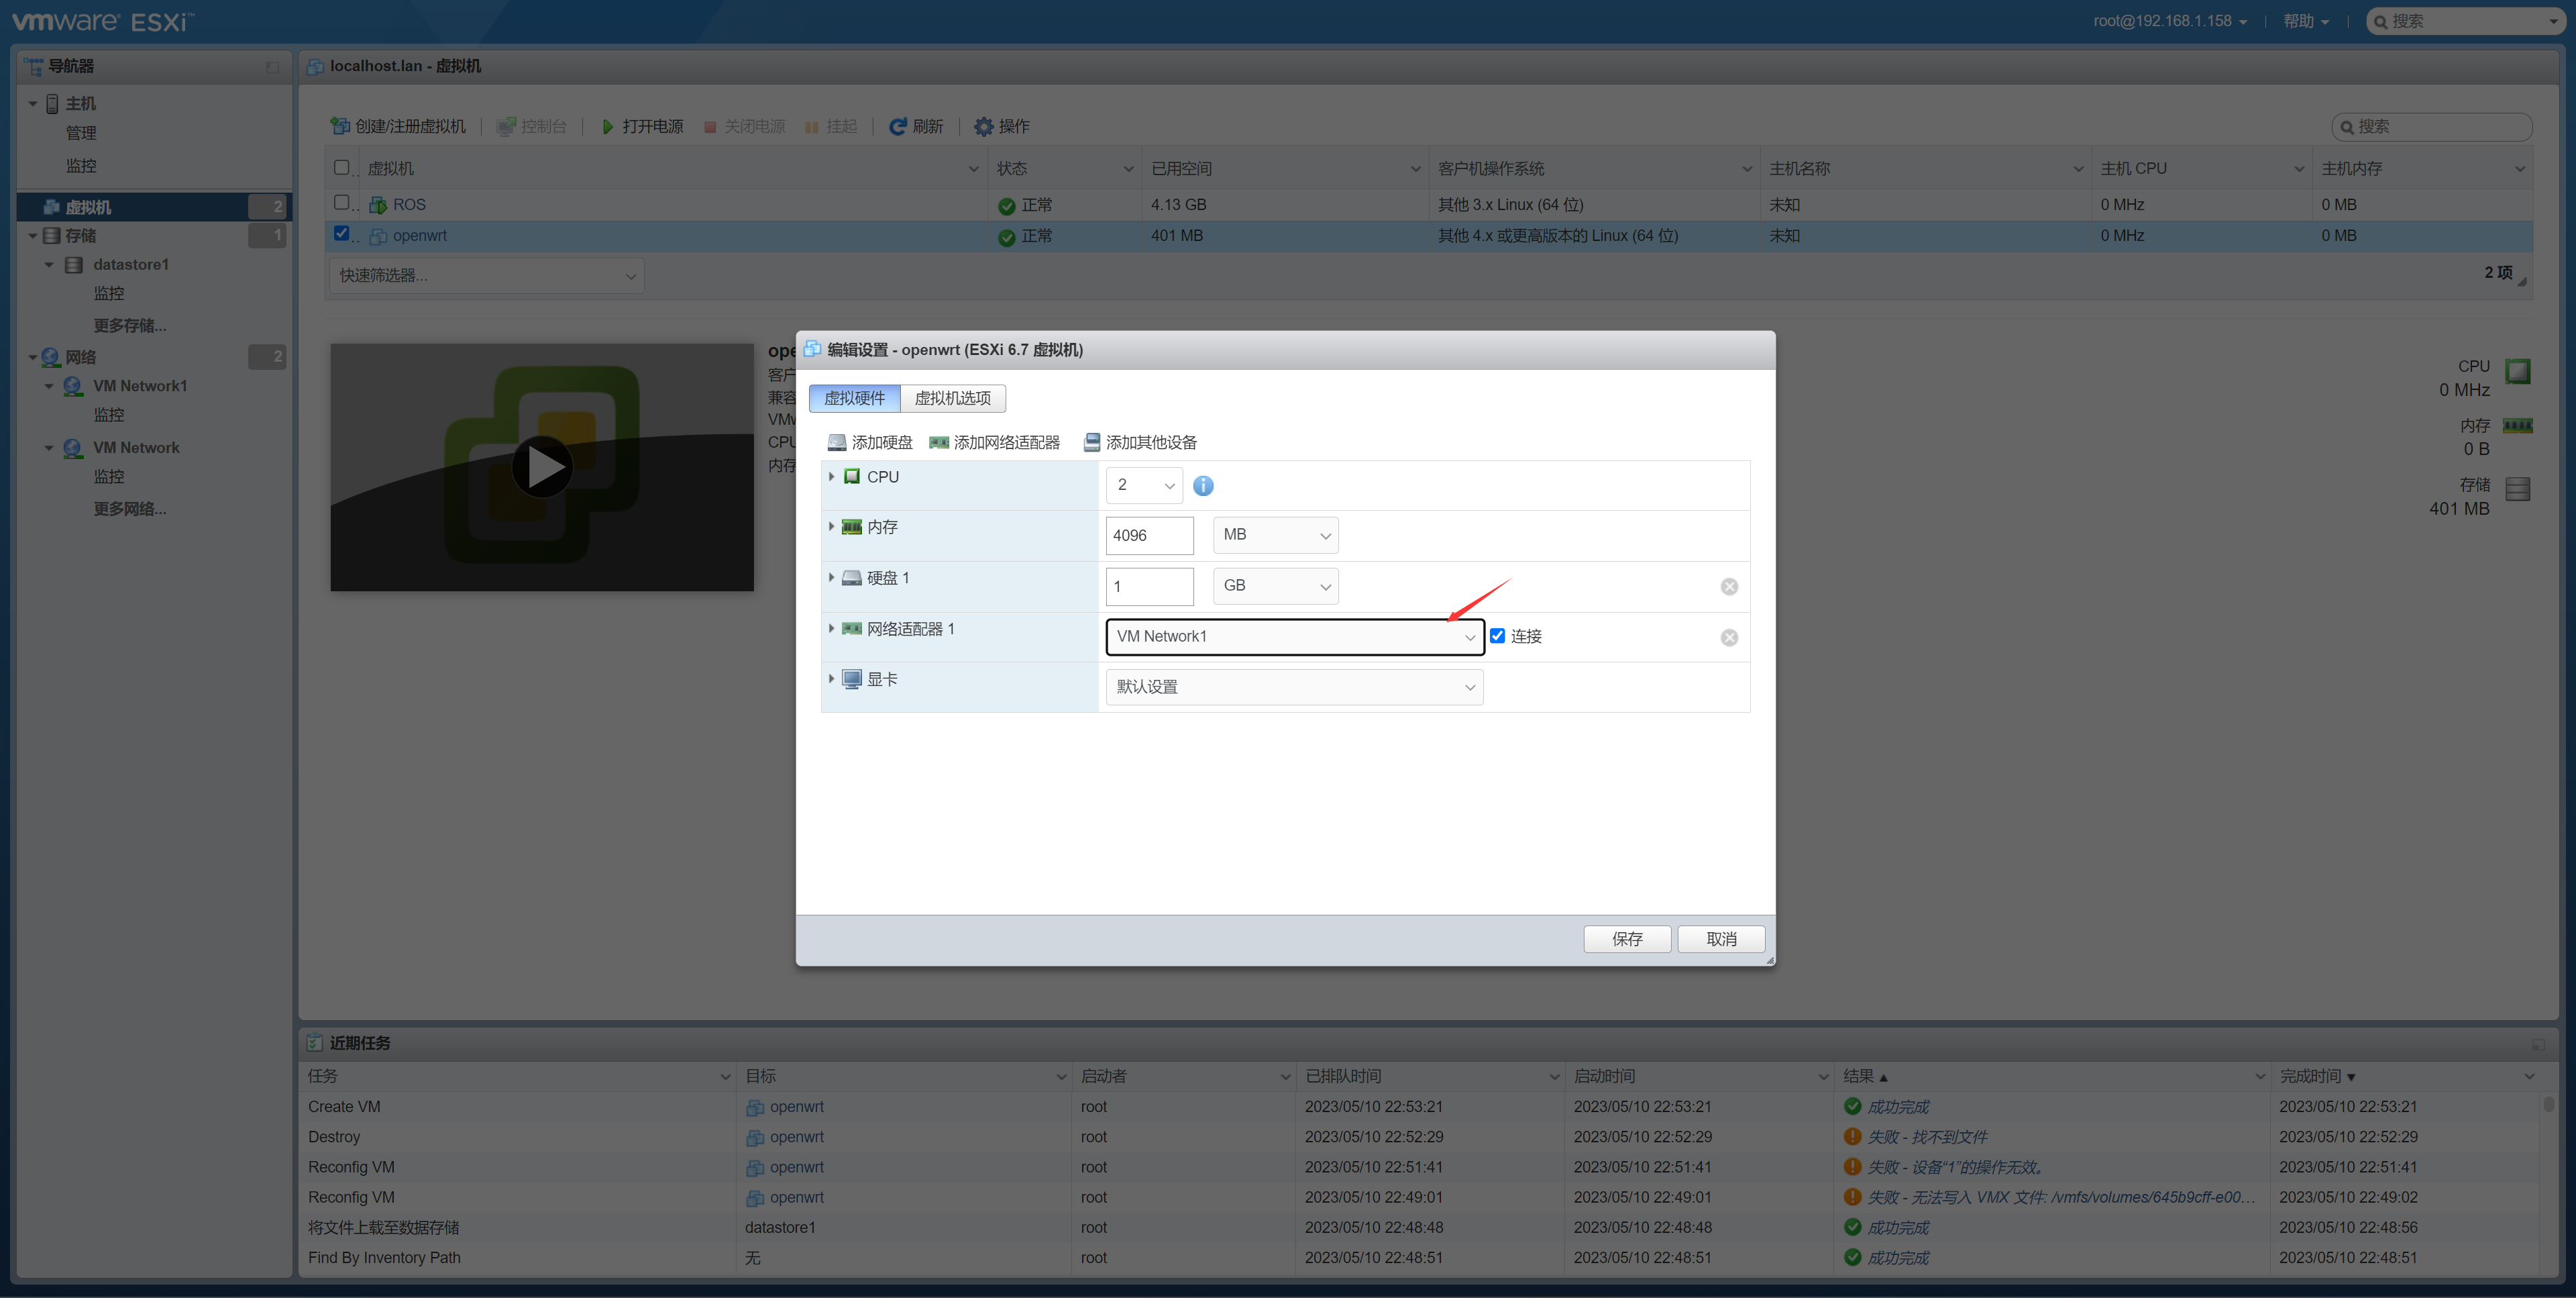Click the add network adapter icon
The height and width of the screenshot is (1298, 2576).
tap(939, 442)
